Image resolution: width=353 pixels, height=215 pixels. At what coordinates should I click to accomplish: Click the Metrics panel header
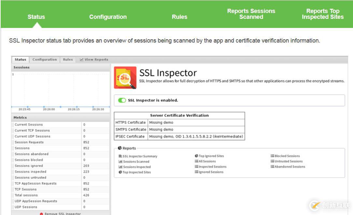[61, 117]
